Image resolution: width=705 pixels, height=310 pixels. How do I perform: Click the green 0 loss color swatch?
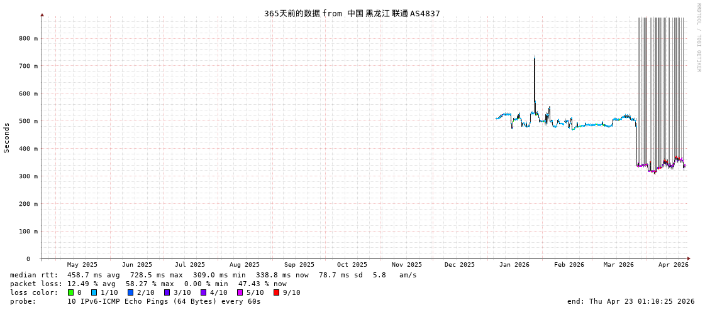tap(70, 292)
